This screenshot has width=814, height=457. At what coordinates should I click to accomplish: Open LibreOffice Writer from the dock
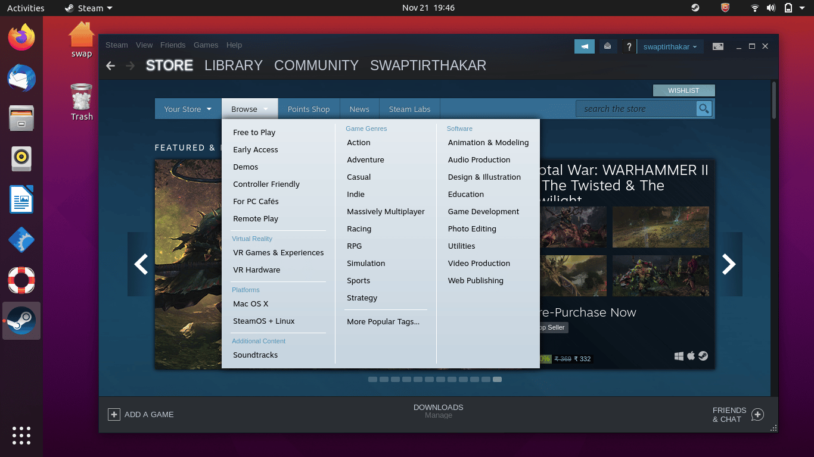coord(21,199)
